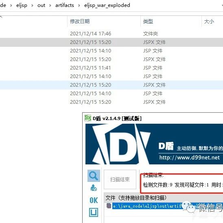Click the D盾 title bar app icon
The image size is (223, 223).
click(88, 118)
